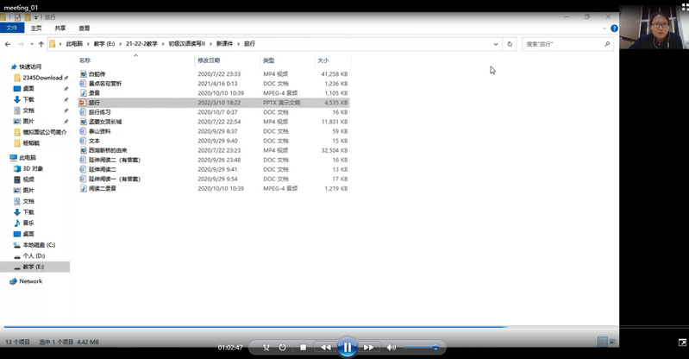This screenshot has width=689, height=359.
Task: Click the refresh icon beside the address bar
Action: point(510,44)
